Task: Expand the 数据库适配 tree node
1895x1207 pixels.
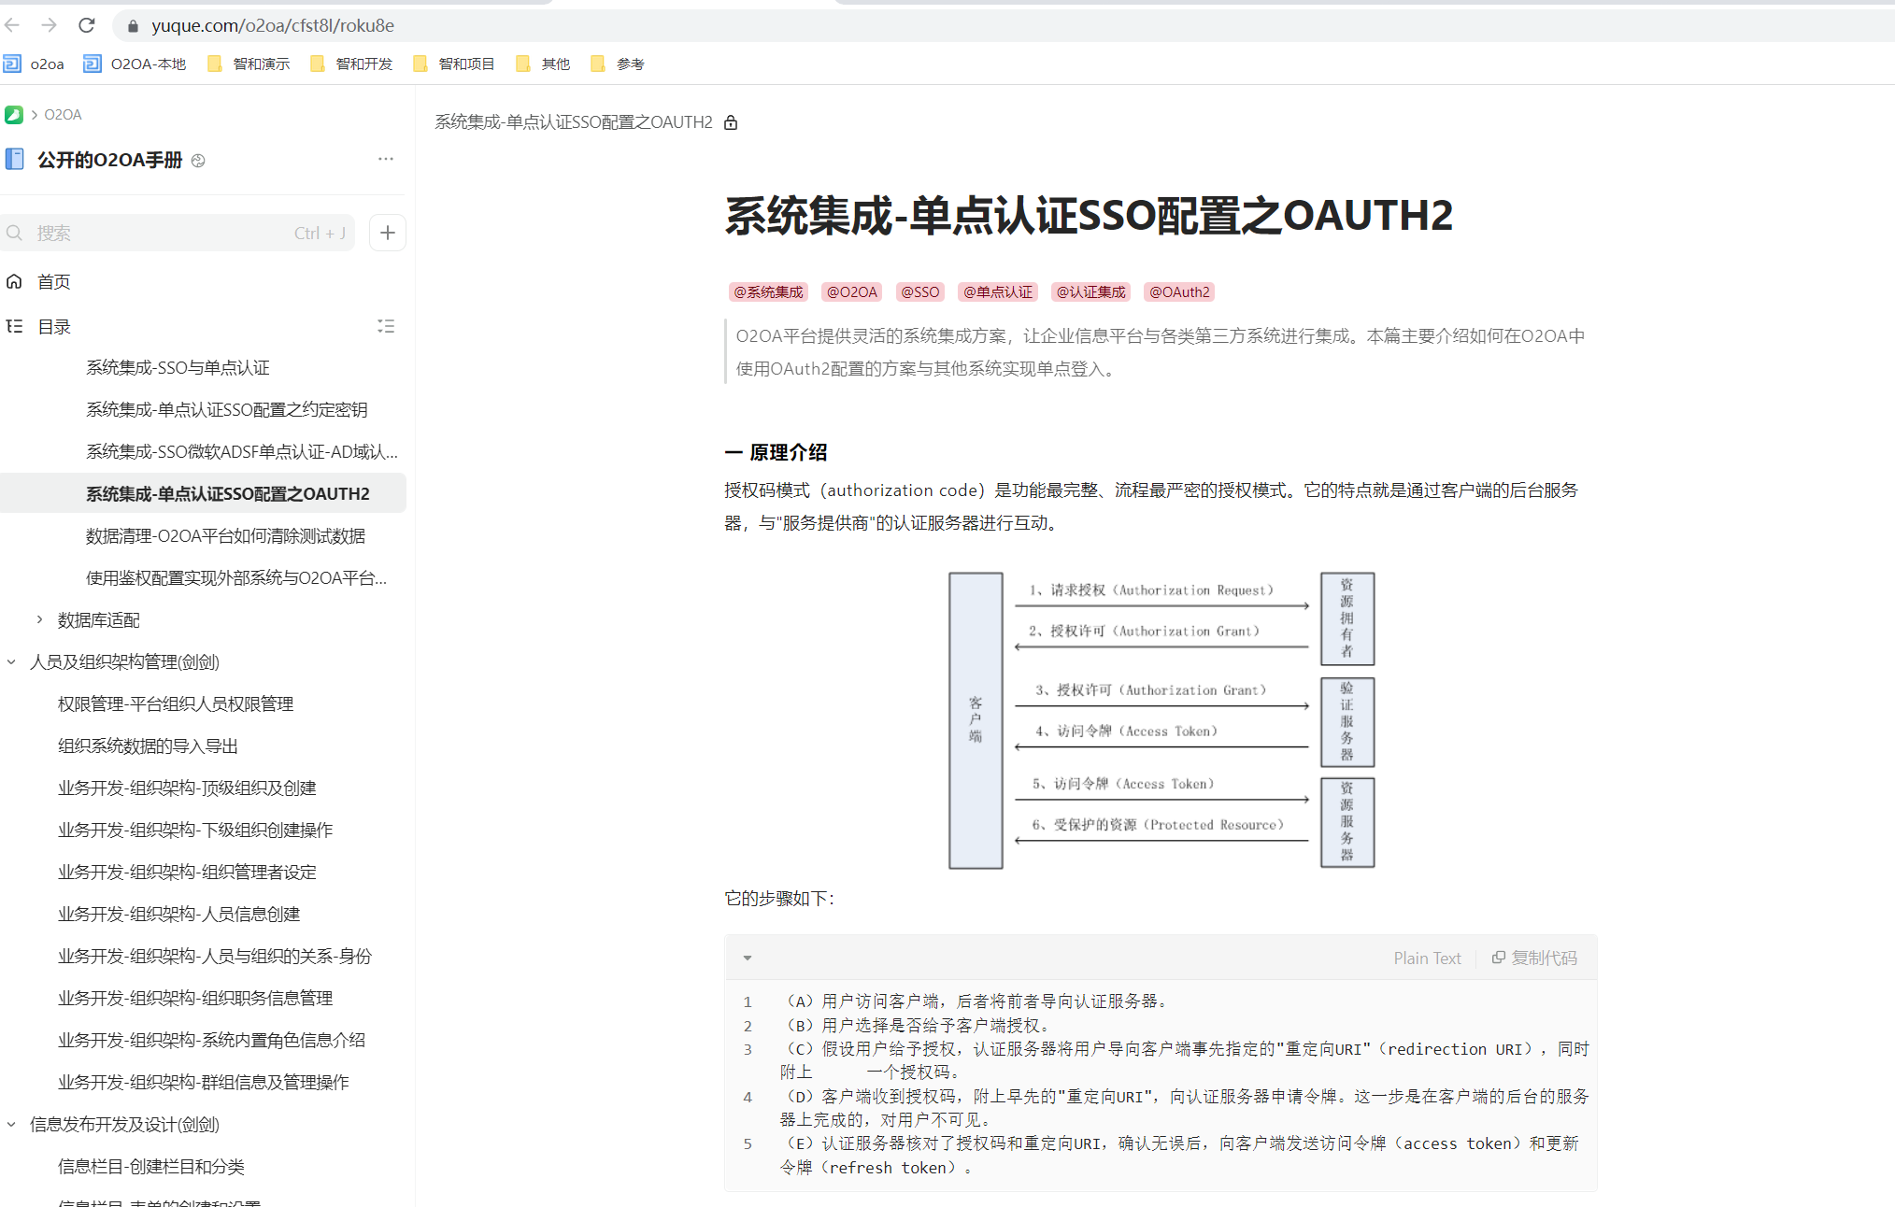Action: pos(39,619)
